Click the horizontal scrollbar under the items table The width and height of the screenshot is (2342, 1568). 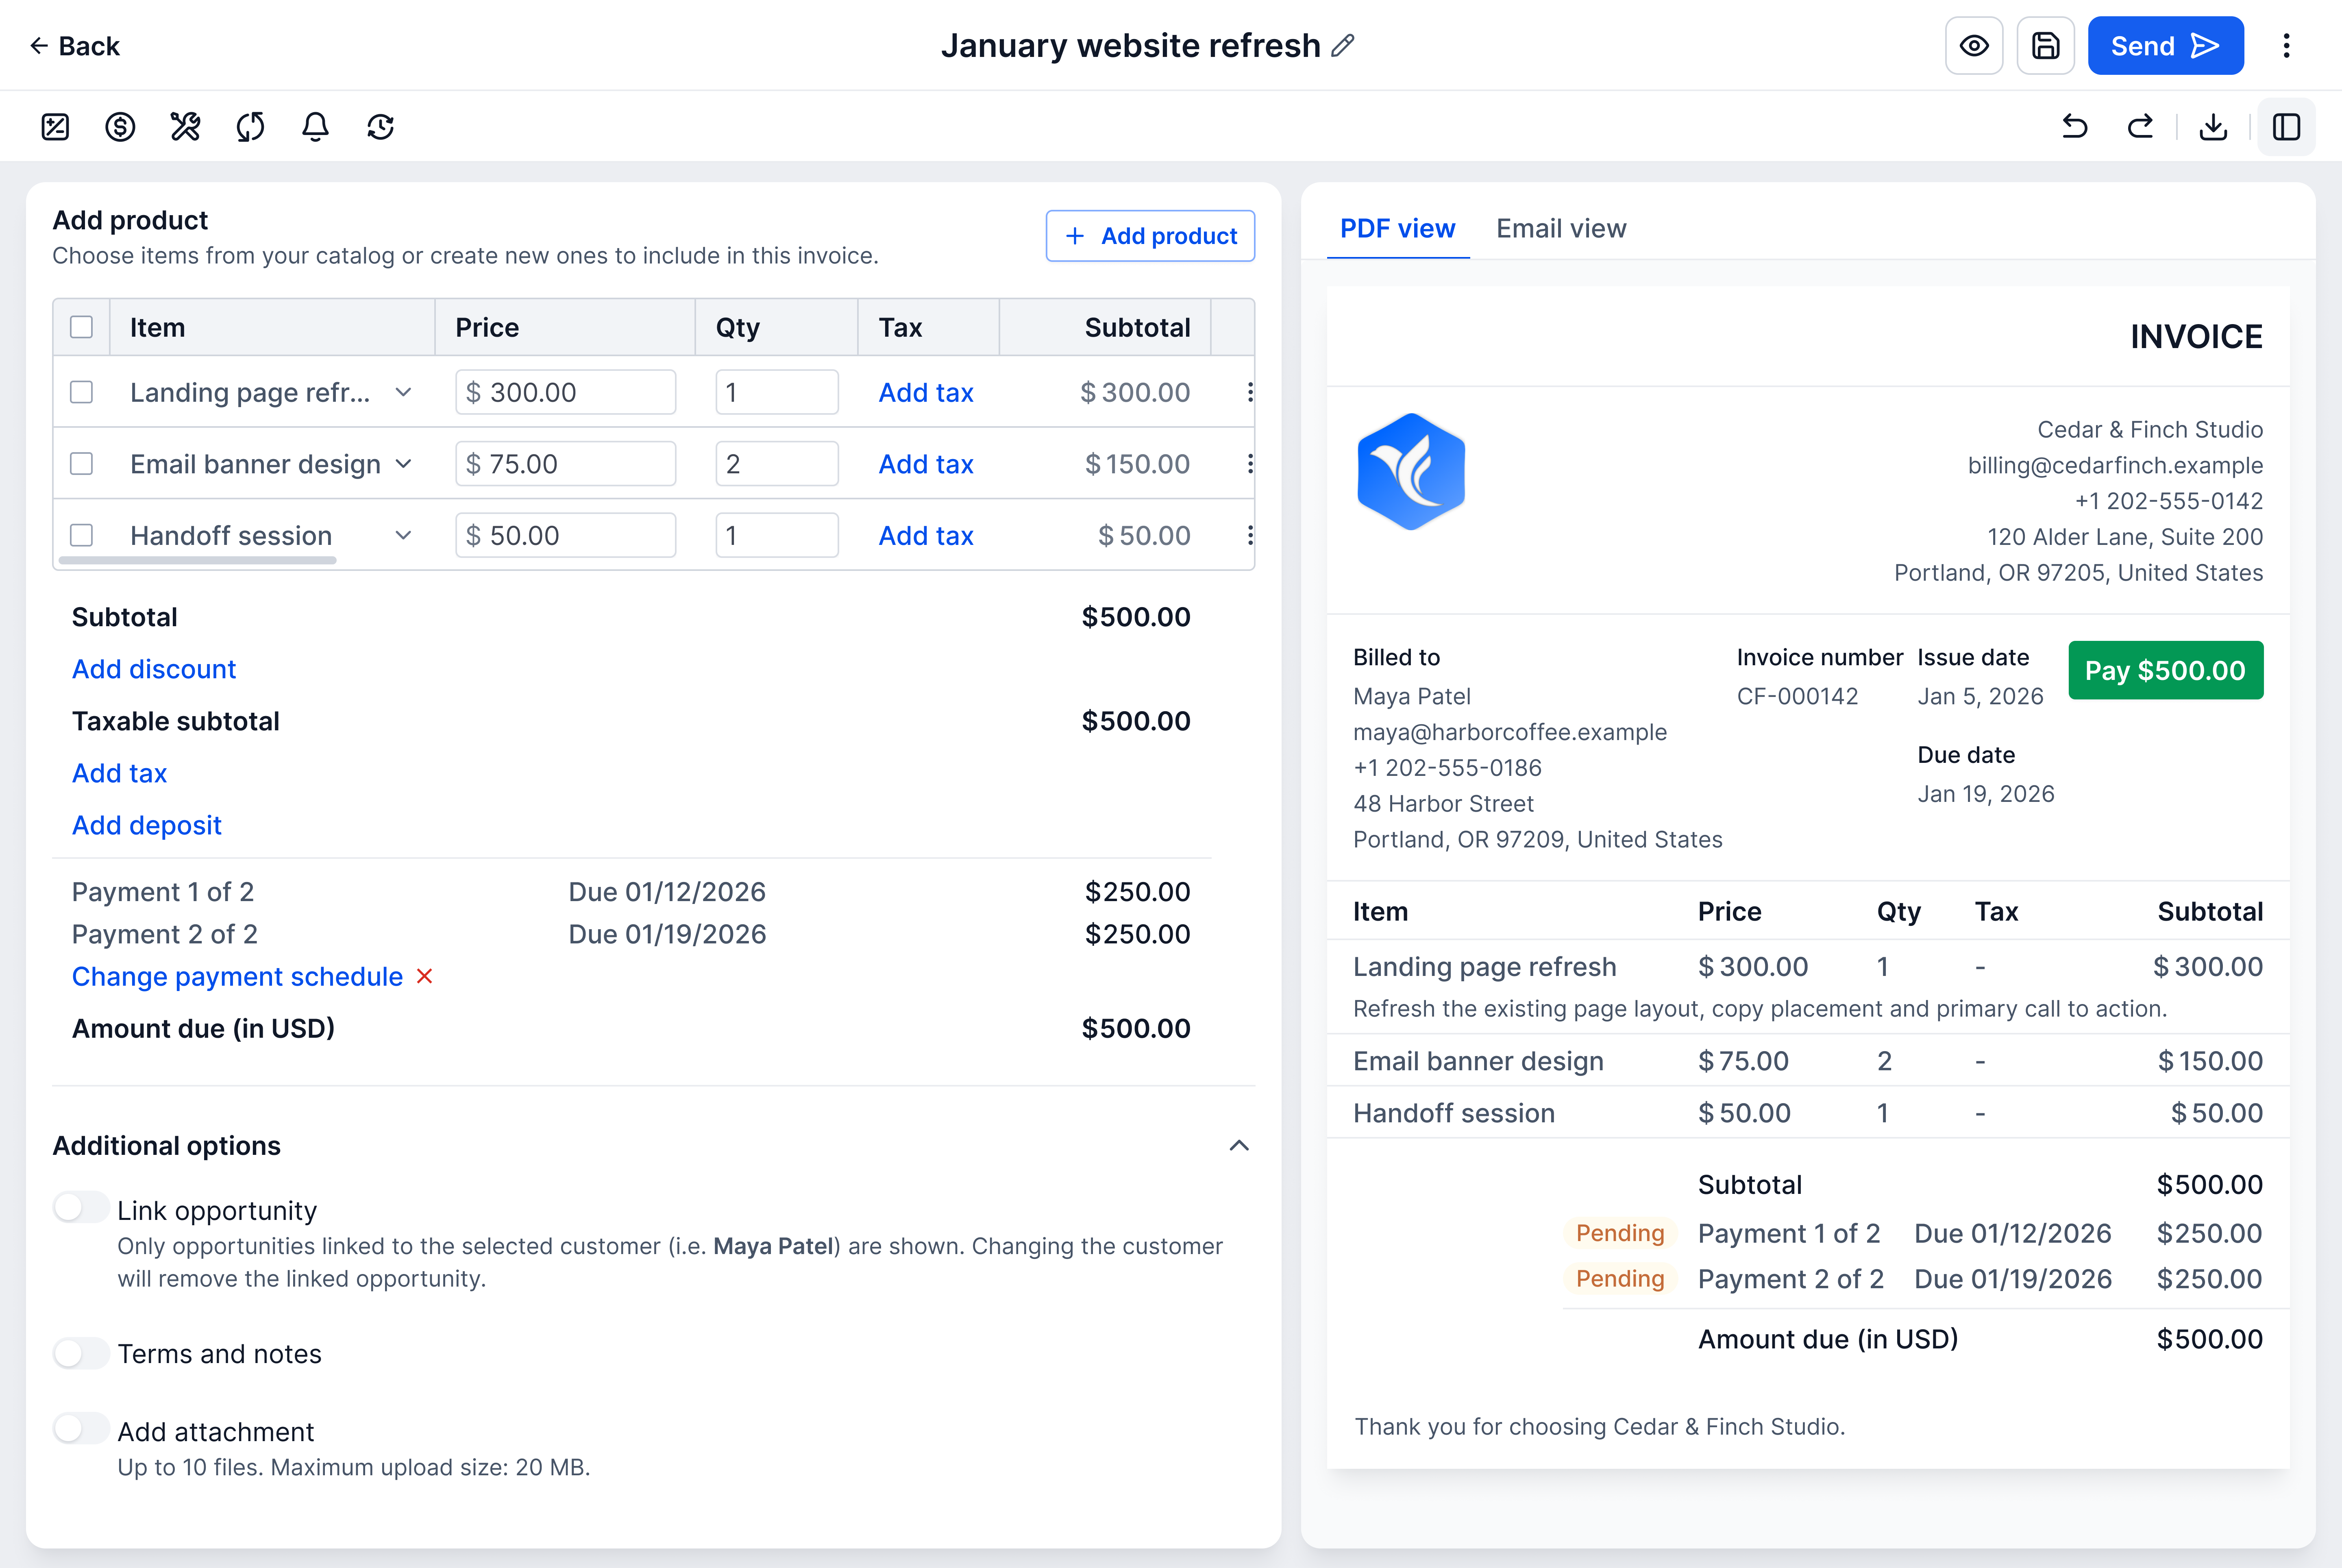coord(197,561)
